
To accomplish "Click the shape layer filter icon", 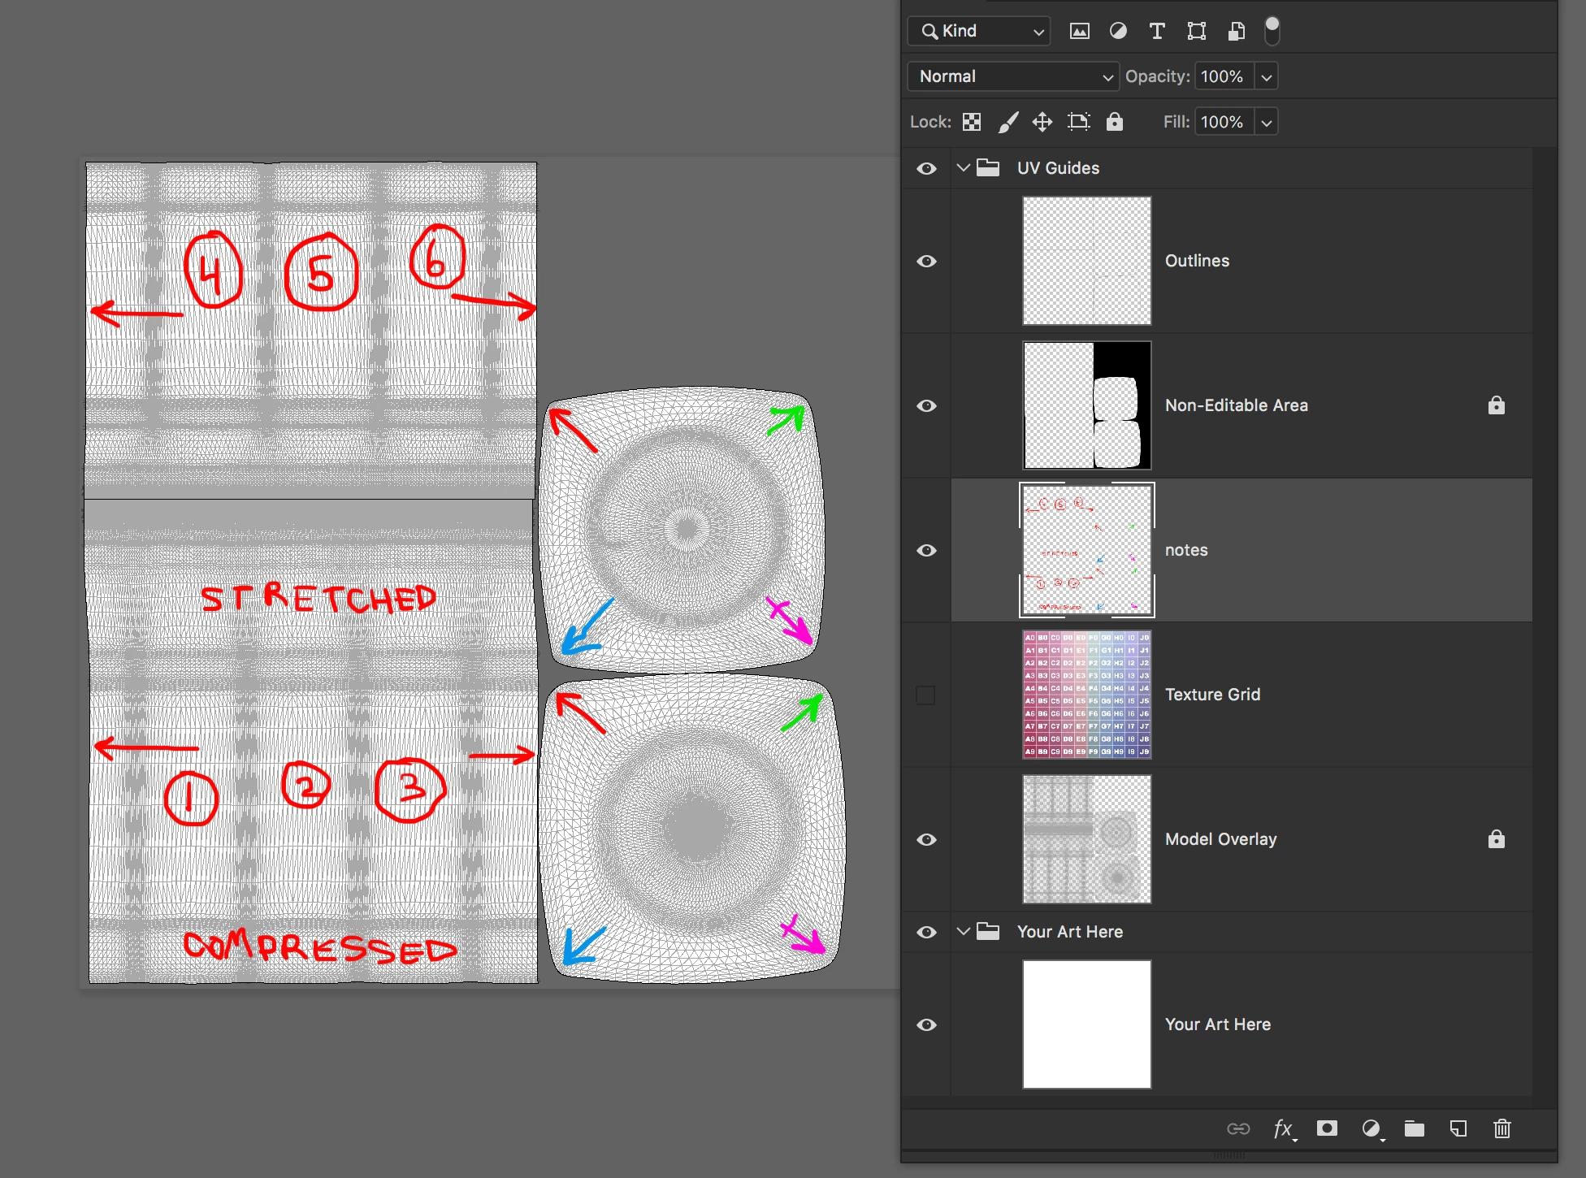I will (1196, 31).
